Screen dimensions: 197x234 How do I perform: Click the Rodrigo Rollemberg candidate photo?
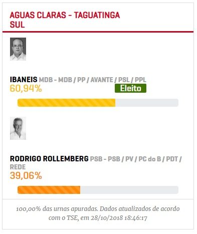18,128
